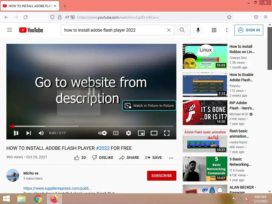
Task: Submit search with magnifier button
Action: point(182,30)
